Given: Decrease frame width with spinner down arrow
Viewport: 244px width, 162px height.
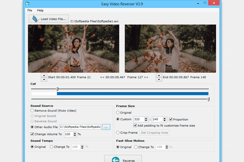Looking at the screenshot, I should click(146, 120).
